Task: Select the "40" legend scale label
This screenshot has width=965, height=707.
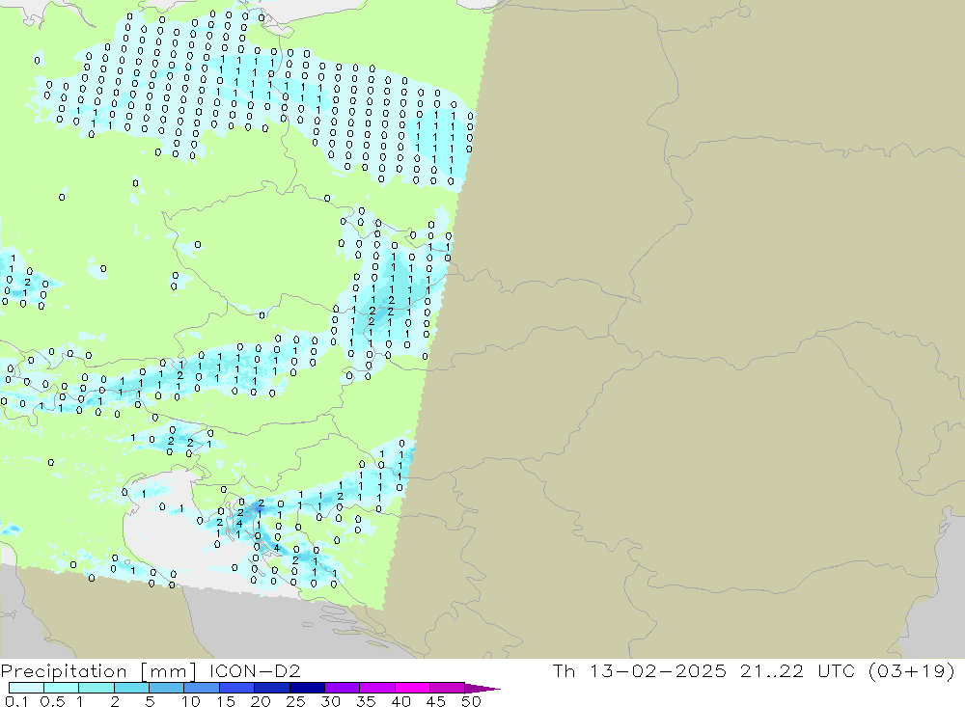Action: point(400,701)
